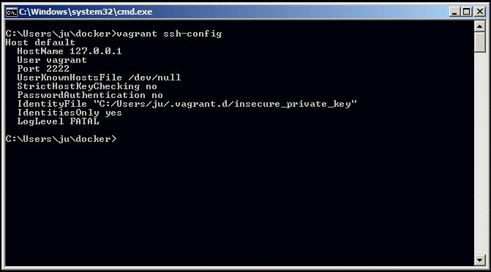Click the title bar text C:\Windows\system32\cmd.exe
Screen dimensions: 491x272
pos(86,12)
